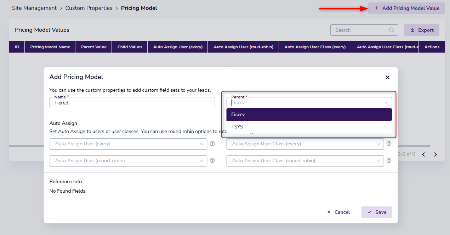Image resolution: width=450 pixels, height=235 pixels.
Task: Sort by Pricing Model Name column
Action: pos(50,47)
